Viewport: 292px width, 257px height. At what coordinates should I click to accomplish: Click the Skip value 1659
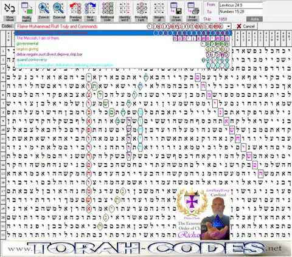[223, 19]
